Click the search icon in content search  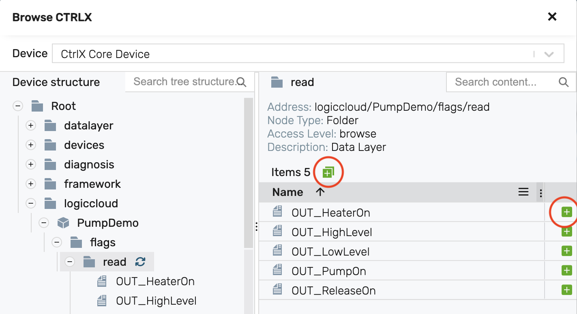coord(564,82)
